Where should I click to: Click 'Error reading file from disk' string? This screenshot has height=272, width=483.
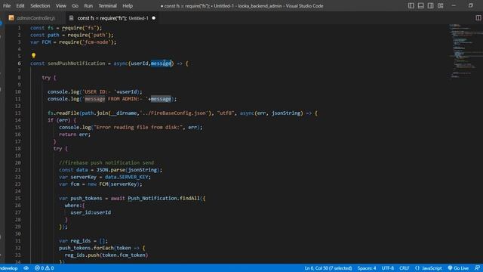(x=138, y=127)
